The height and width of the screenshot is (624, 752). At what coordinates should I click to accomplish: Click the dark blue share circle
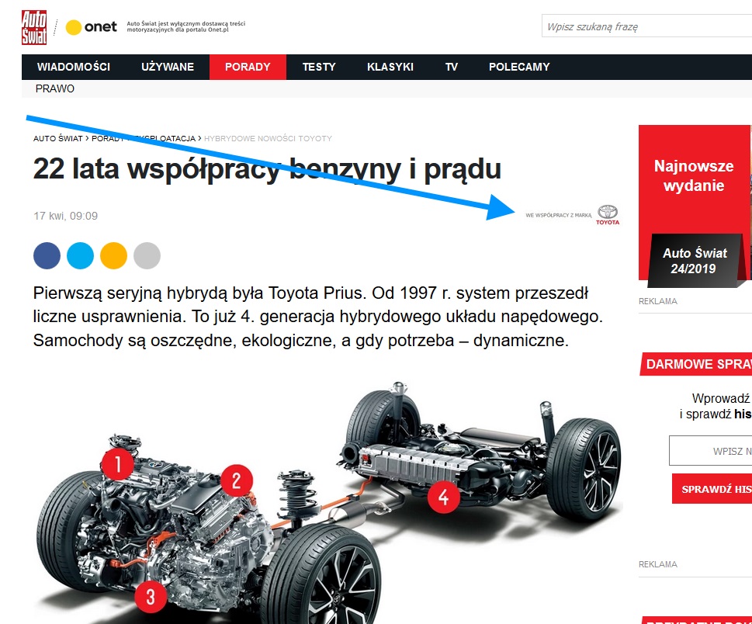[47, 255]
